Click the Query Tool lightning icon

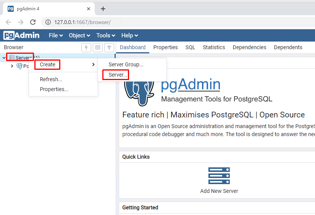(x=86, y=48)
